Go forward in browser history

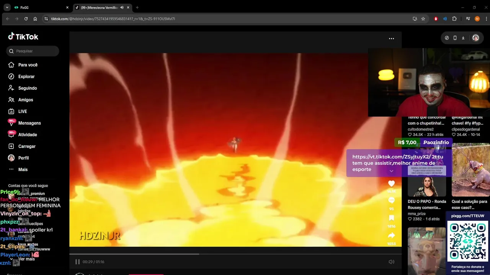pos(17,19)
